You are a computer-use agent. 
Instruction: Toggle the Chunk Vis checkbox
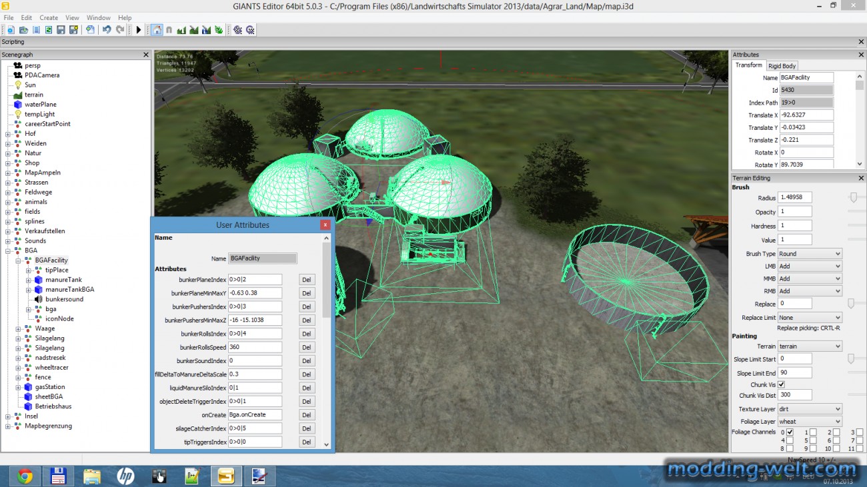click(x=782, y=384)
